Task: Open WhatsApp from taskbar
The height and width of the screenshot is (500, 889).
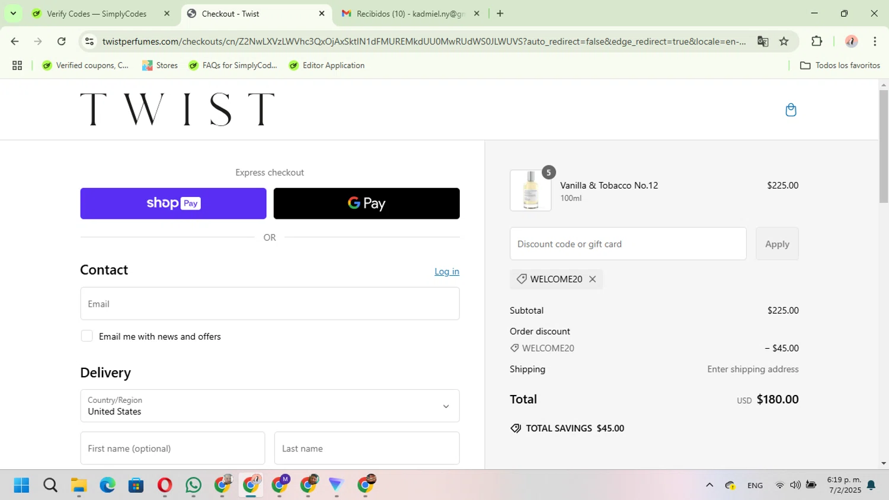Action: [193, 486]
